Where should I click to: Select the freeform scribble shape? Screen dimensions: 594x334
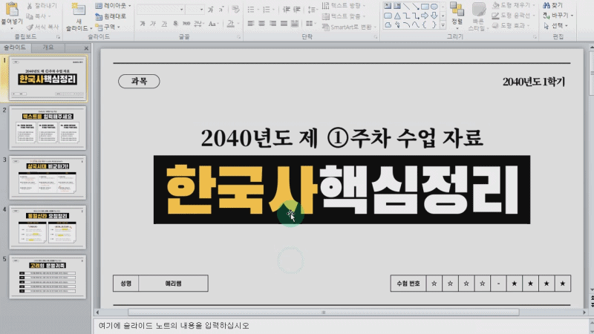click(397, 25)
